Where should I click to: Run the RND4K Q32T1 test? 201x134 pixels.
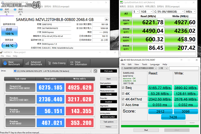click(x=126, y=39)
